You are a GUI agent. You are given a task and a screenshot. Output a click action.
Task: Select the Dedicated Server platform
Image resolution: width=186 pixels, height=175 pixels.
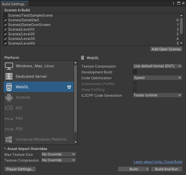coord(39,76)
